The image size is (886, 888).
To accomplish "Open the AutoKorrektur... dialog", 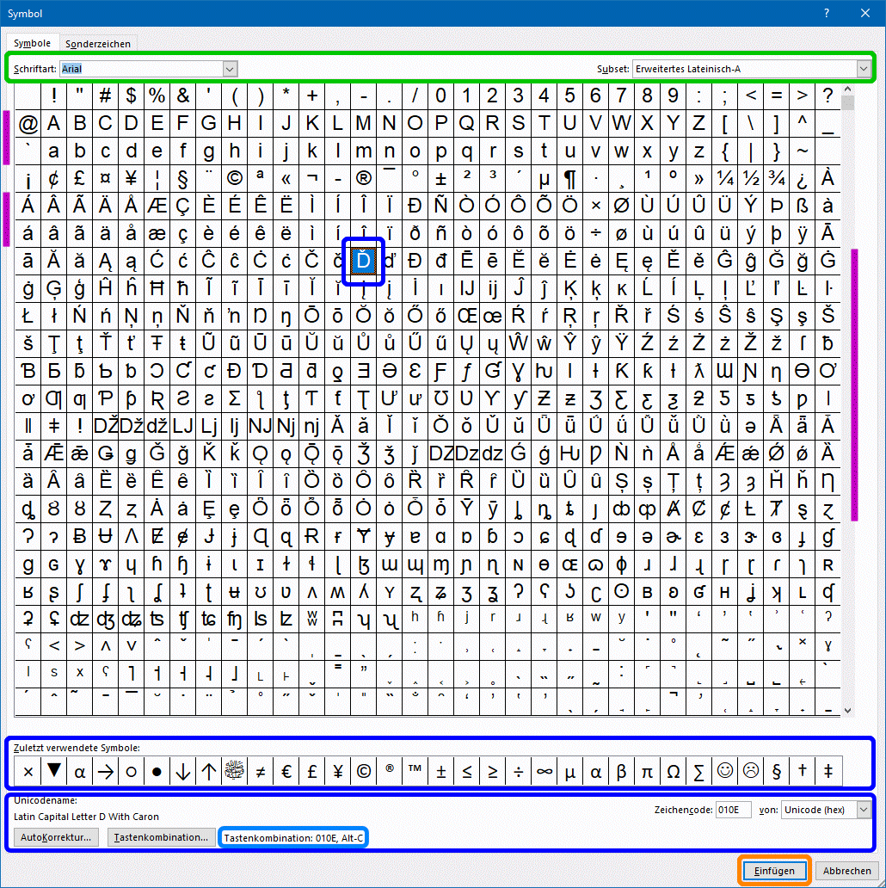I will pos(57,836).
